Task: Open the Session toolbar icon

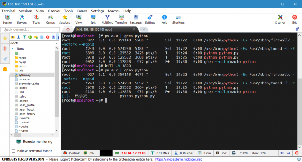Action: pyautogui.click(x=8, y=19)
